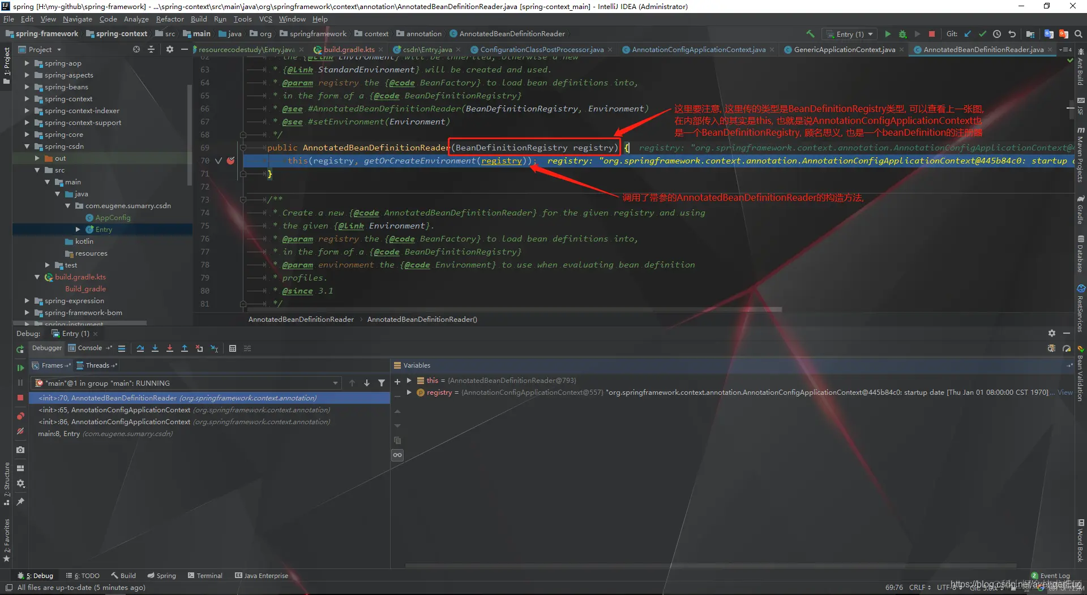Click the Debug panel settings gear icon
The height and width of the screenshot is (595, 1087).
pos(1051,334)
